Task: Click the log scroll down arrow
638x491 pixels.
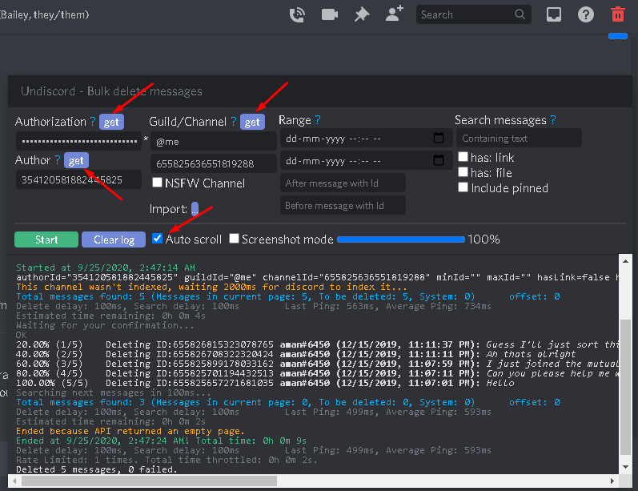Action: coord(625,467)
